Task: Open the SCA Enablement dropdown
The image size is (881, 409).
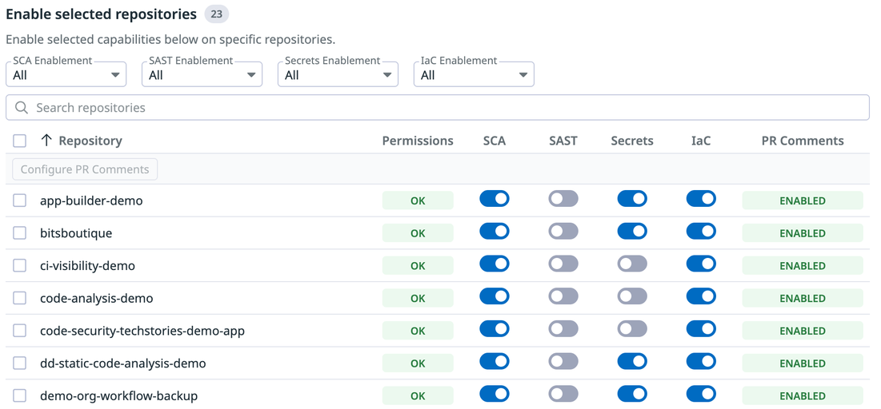Action: point(66,74)
